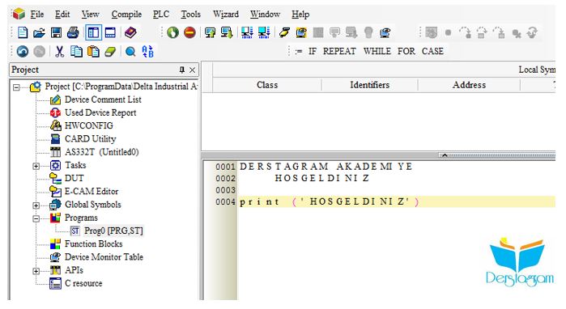
Task: Click the green Run PLC icon
Action: coord(172,33)
